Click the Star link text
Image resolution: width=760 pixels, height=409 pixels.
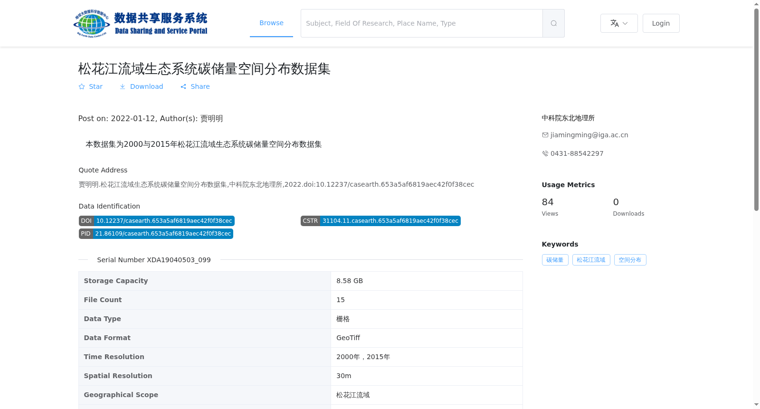point(95,86)
